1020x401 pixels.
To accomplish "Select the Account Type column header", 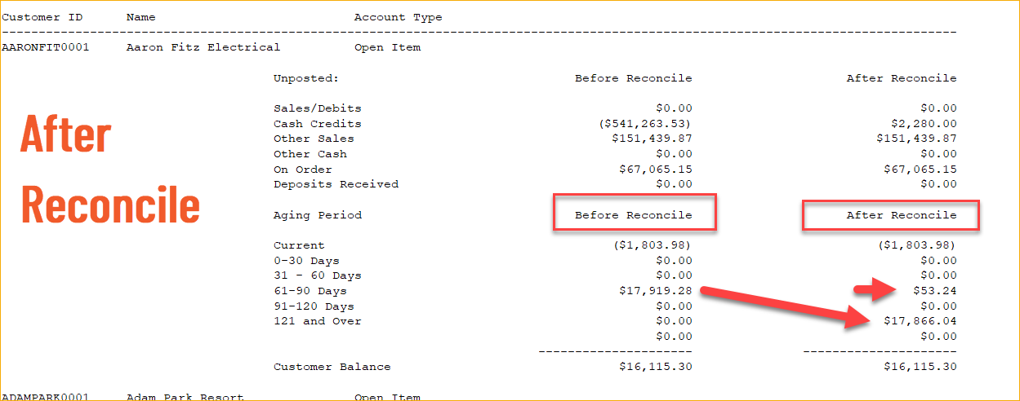I will [x=398, y=17].
